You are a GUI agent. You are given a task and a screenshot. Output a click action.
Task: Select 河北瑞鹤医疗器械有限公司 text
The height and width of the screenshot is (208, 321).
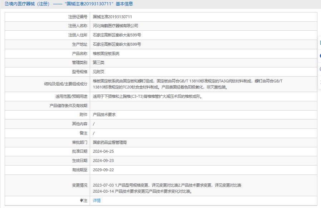click(x=115, y=26)
